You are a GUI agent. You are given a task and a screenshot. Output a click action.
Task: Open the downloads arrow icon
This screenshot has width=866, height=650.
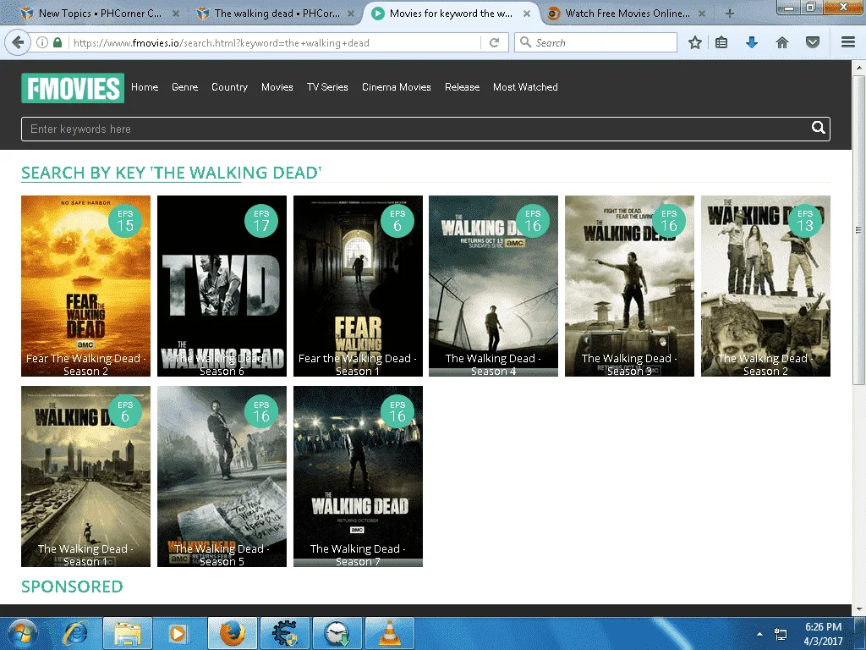(752, 42)
